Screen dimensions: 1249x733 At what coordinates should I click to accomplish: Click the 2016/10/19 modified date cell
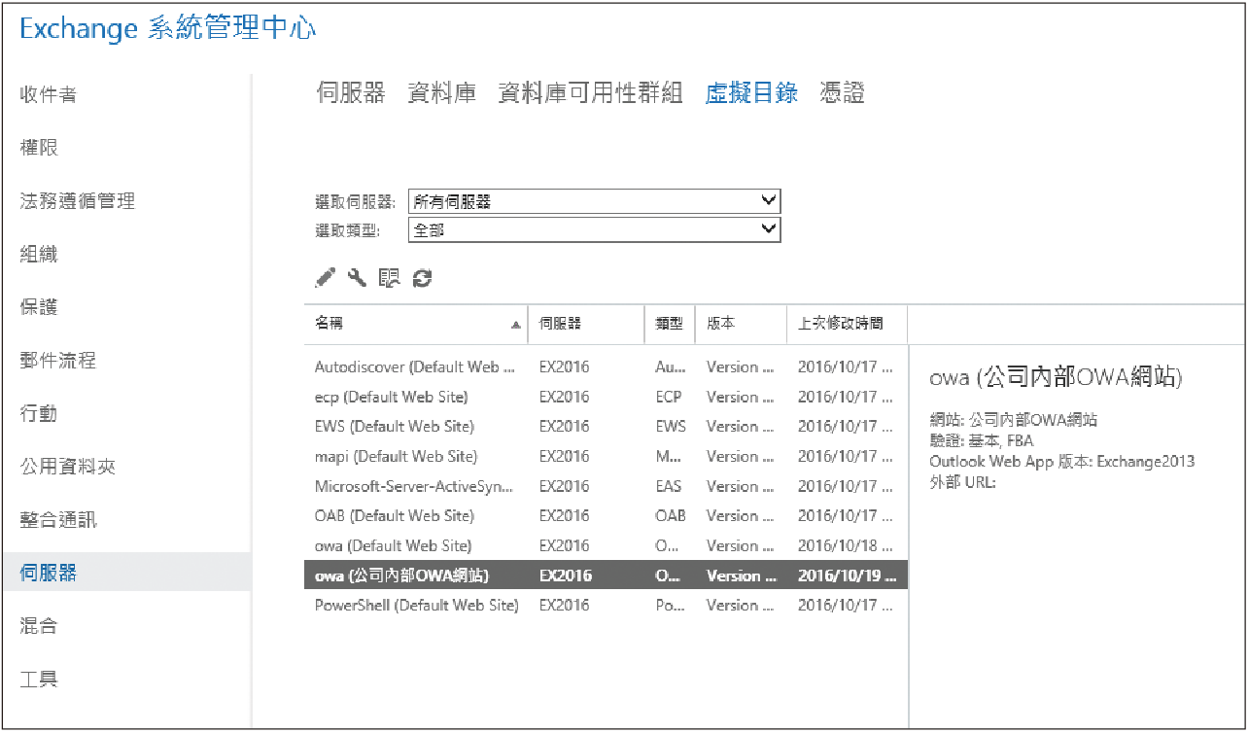click(x=846, y=576)
